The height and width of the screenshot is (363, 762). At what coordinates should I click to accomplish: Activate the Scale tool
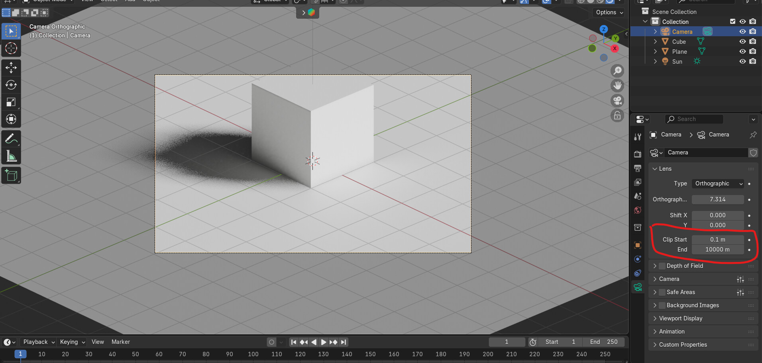[11, 102]
